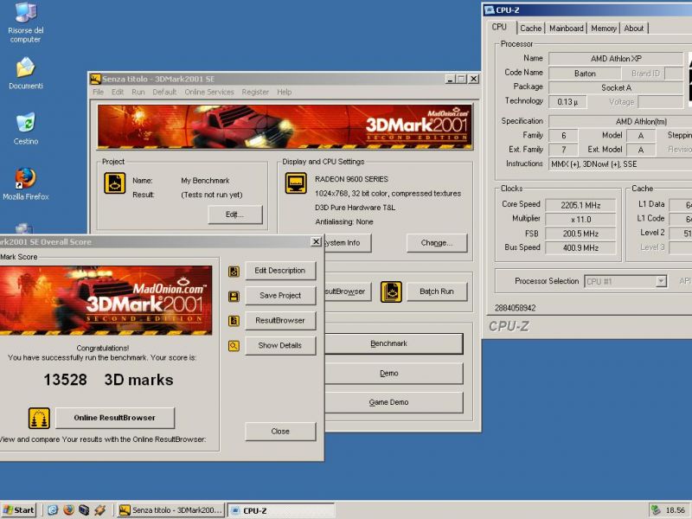The height and width of the screenshot is (519, 692).
Task: Click the Batch Run button
Action: 437,292
